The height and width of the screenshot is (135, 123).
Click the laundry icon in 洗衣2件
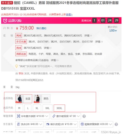[18, 124]
